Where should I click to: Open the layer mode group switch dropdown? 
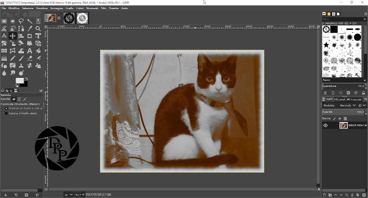[x=362, y=105]
